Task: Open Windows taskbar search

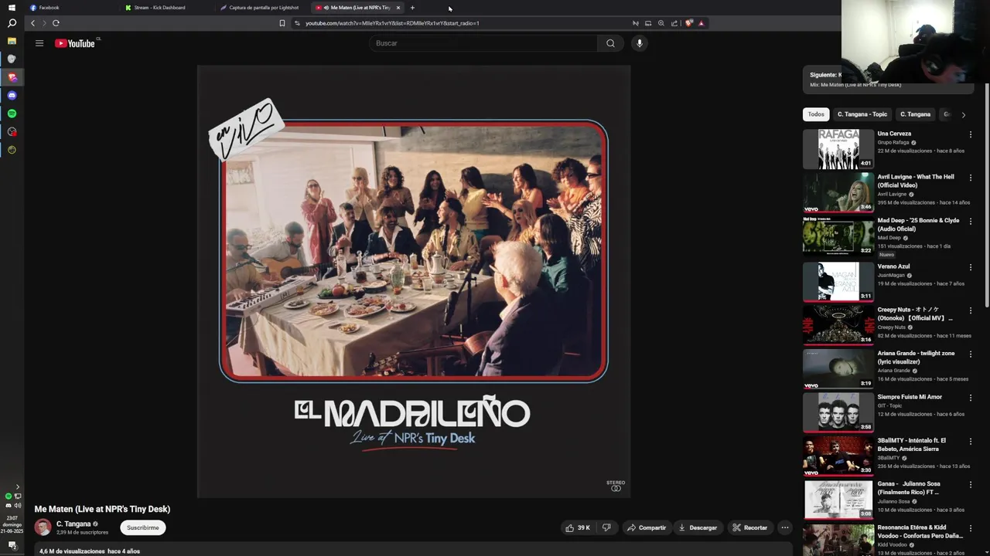Action: click(12, 23)
